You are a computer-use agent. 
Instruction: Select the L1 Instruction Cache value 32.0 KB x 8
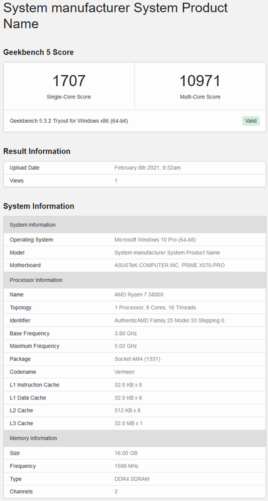point(128,385)
